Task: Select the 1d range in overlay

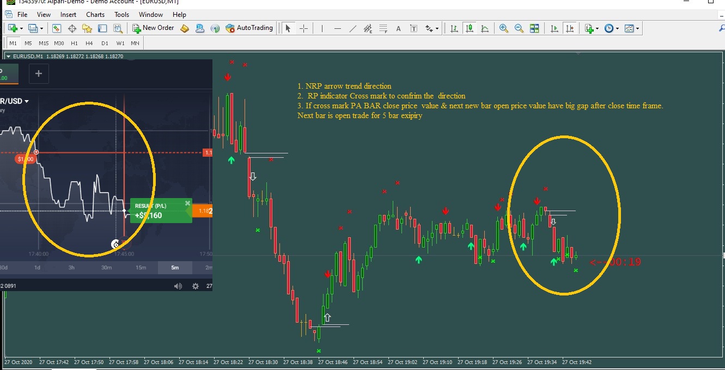Action: (37, 267)
